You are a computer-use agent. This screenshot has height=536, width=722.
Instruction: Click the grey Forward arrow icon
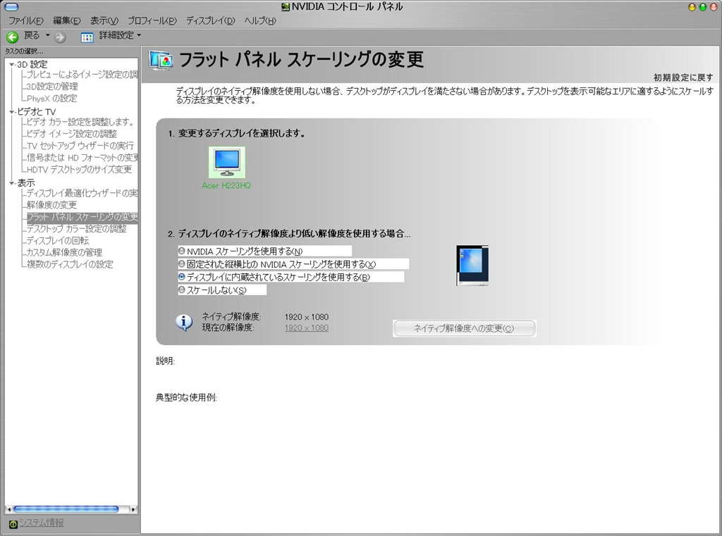(x=60, y=37)
